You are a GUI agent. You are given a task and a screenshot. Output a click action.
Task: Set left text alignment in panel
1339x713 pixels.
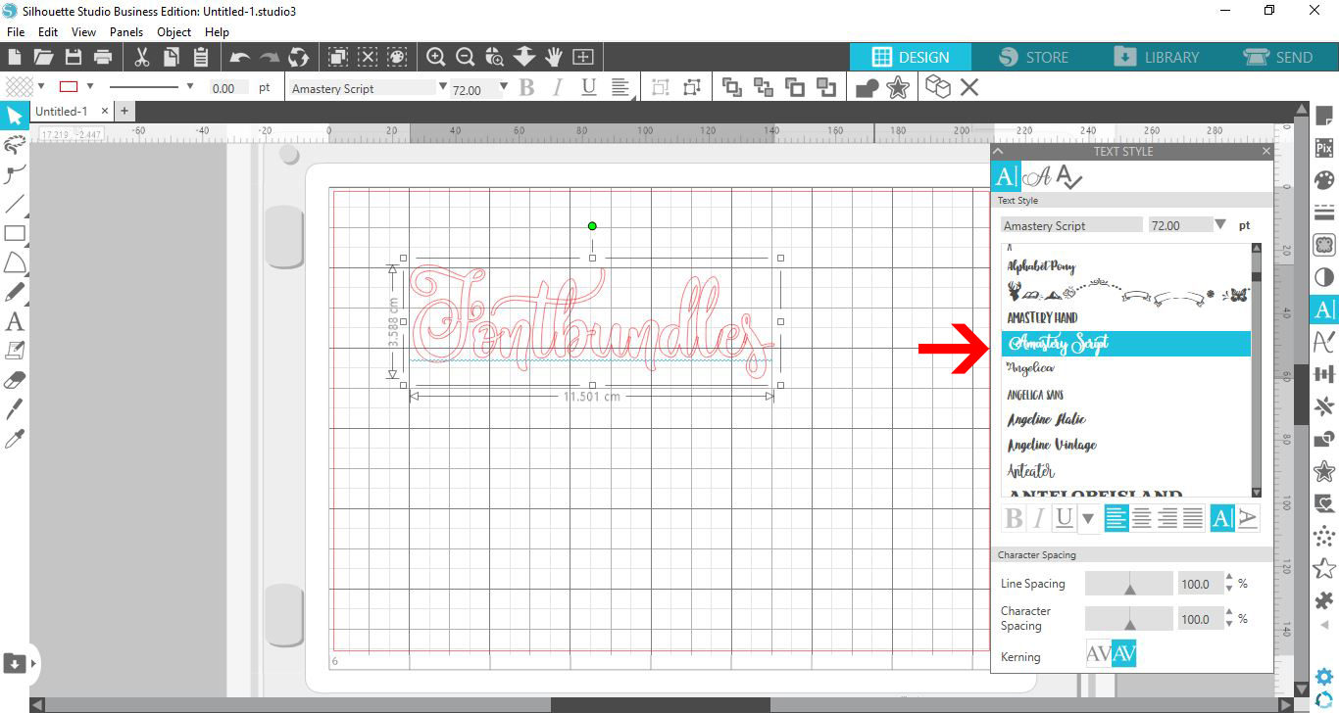tap(1116, 518)
